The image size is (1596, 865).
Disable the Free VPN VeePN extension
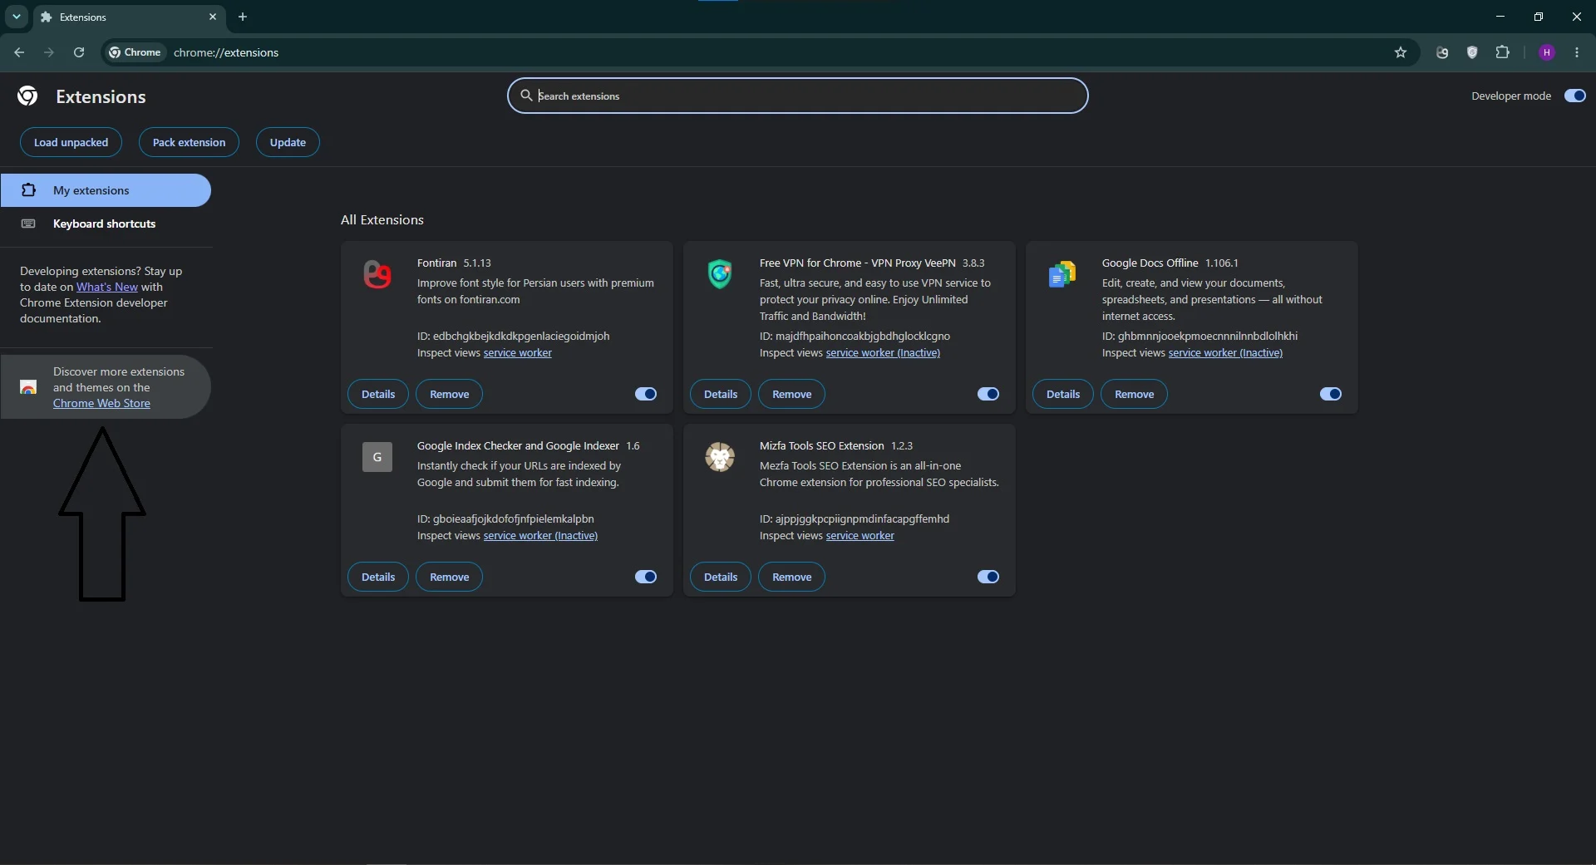coord(988,394)
